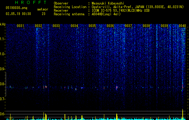This screenshot has width=189, height=120.
Task: Click the Receiving antenna label
Action: (x=69, y=14)
